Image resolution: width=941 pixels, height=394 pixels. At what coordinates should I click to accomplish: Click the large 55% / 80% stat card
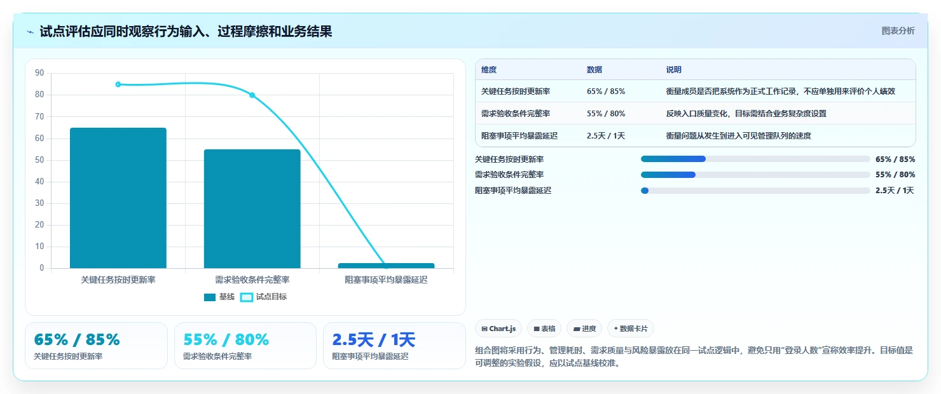point(245,346)
